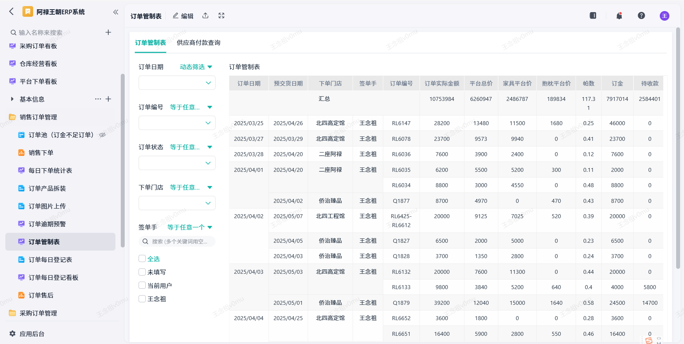Click 待收款 value 14700
Image resolution: width=684 pixels, height=344 pixels.
[650, 303]
